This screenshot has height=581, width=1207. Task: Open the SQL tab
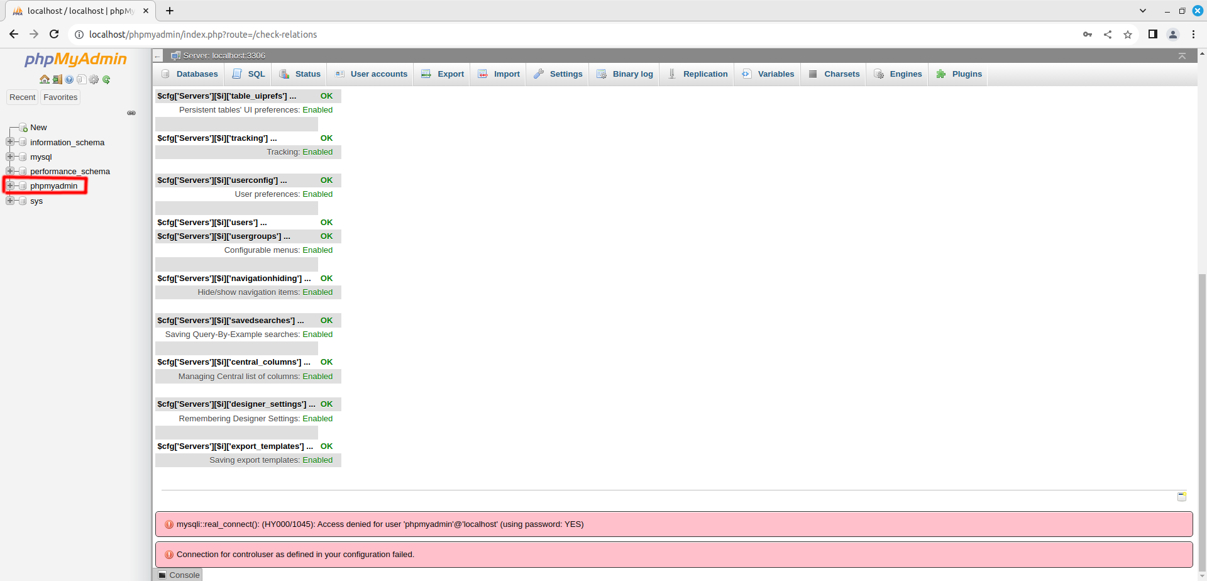[248, 74]
